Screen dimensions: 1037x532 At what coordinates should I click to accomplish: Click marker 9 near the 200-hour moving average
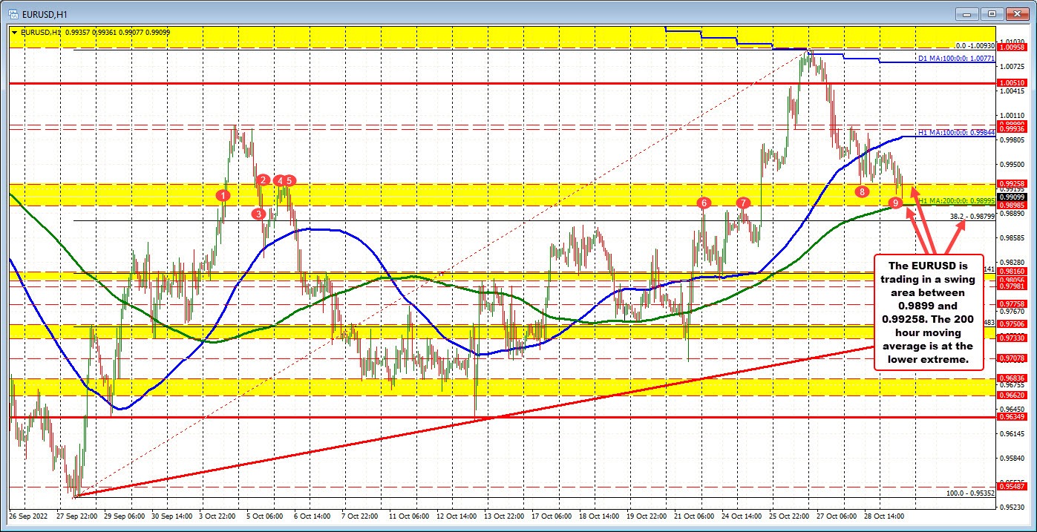pos(895,202)
